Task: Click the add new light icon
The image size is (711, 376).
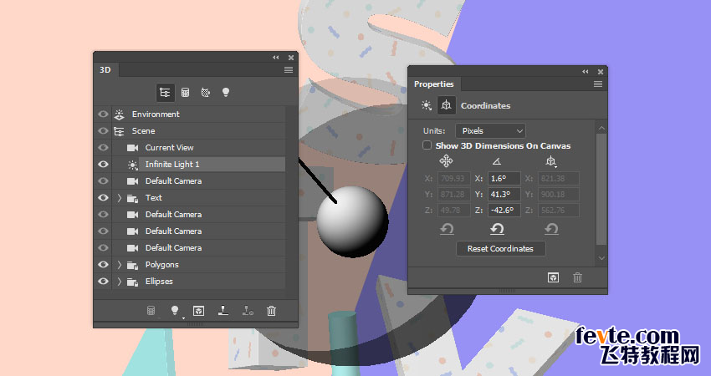Action: [176, 310]
